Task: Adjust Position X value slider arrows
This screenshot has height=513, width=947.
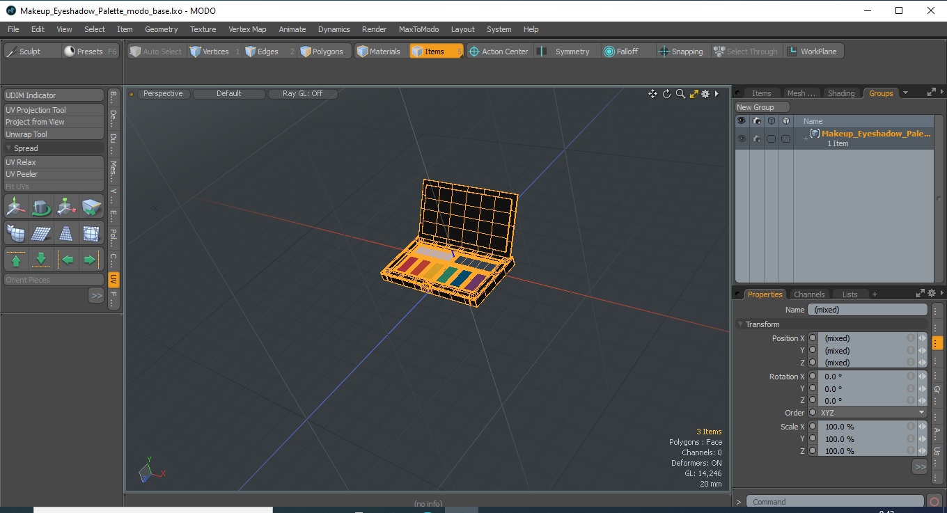Action: tap(923, 338)
